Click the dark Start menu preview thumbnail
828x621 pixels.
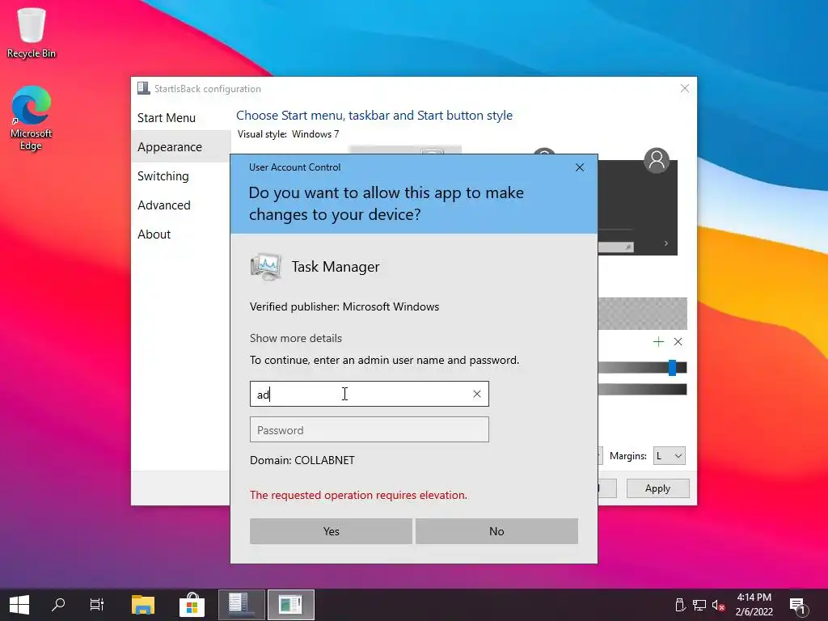[x=637, y=208]
